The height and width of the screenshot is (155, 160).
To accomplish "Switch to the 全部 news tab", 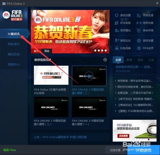I will click(x=118, y=60).
